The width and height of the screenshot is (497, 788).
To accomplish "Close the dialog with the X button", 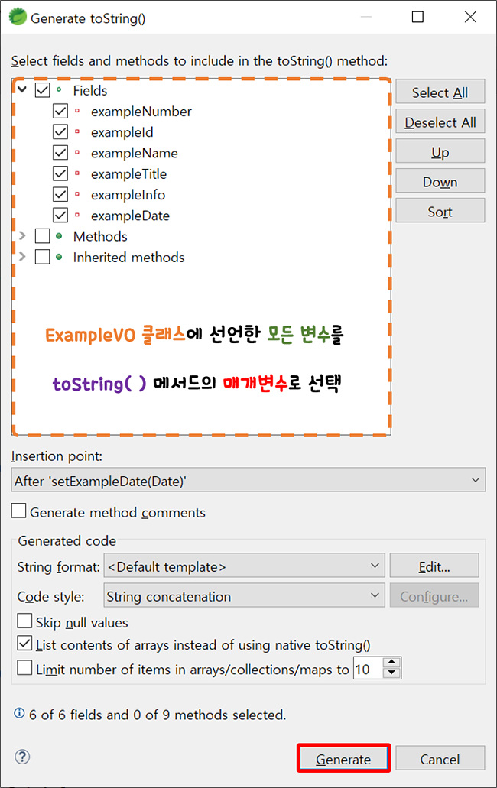I will pos(470,17).
